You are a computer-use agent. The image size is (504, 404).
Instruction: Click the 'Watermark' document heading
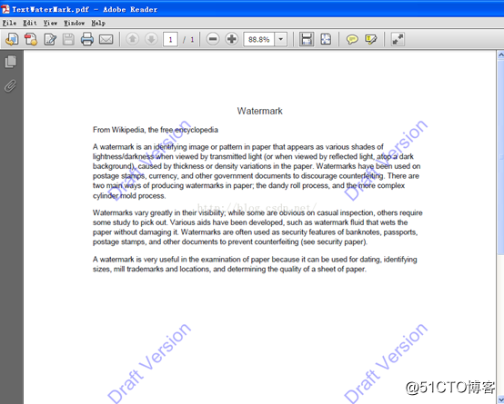point(259,111)
